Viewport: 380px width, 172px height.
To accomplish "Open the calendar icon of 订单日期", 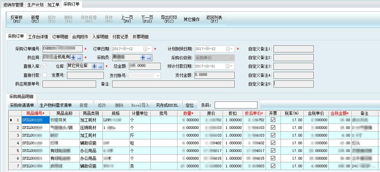I will [x=145, y=49].
